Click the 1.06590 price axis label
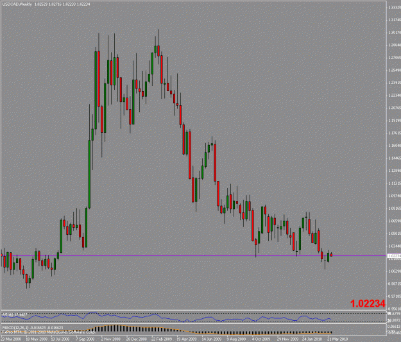Screen dimensions: 401x342 (395, 221)
